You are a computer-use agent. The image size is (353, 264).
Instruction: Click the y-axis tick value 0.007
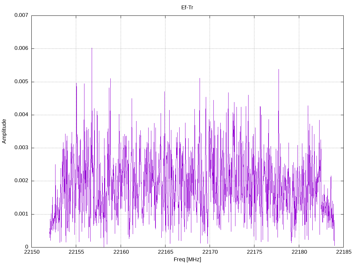pos(21,15)
